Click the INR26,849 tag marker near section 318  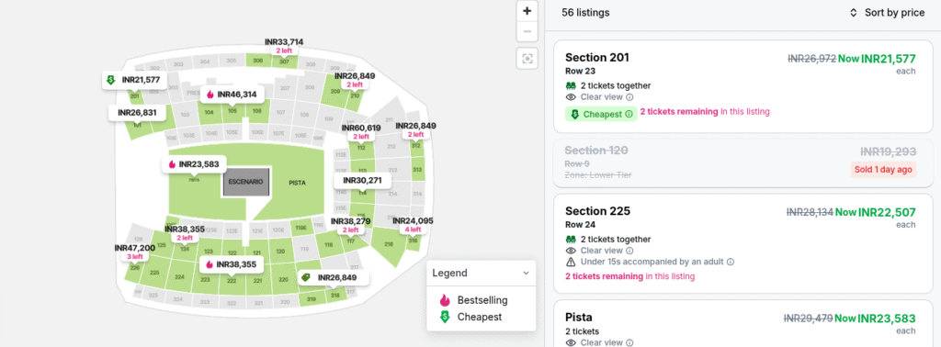[x=334, y=277]
